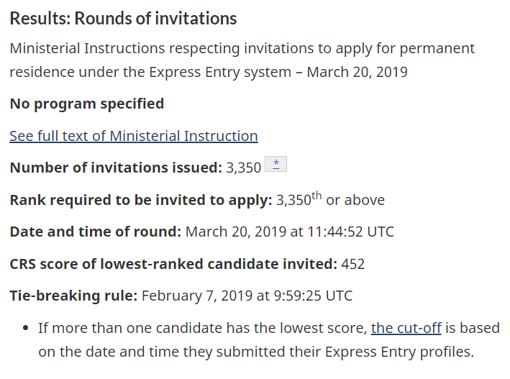The image size is (510, 379).
Task: Select the "No program specified" bold text
Action: tap(86, 104)
